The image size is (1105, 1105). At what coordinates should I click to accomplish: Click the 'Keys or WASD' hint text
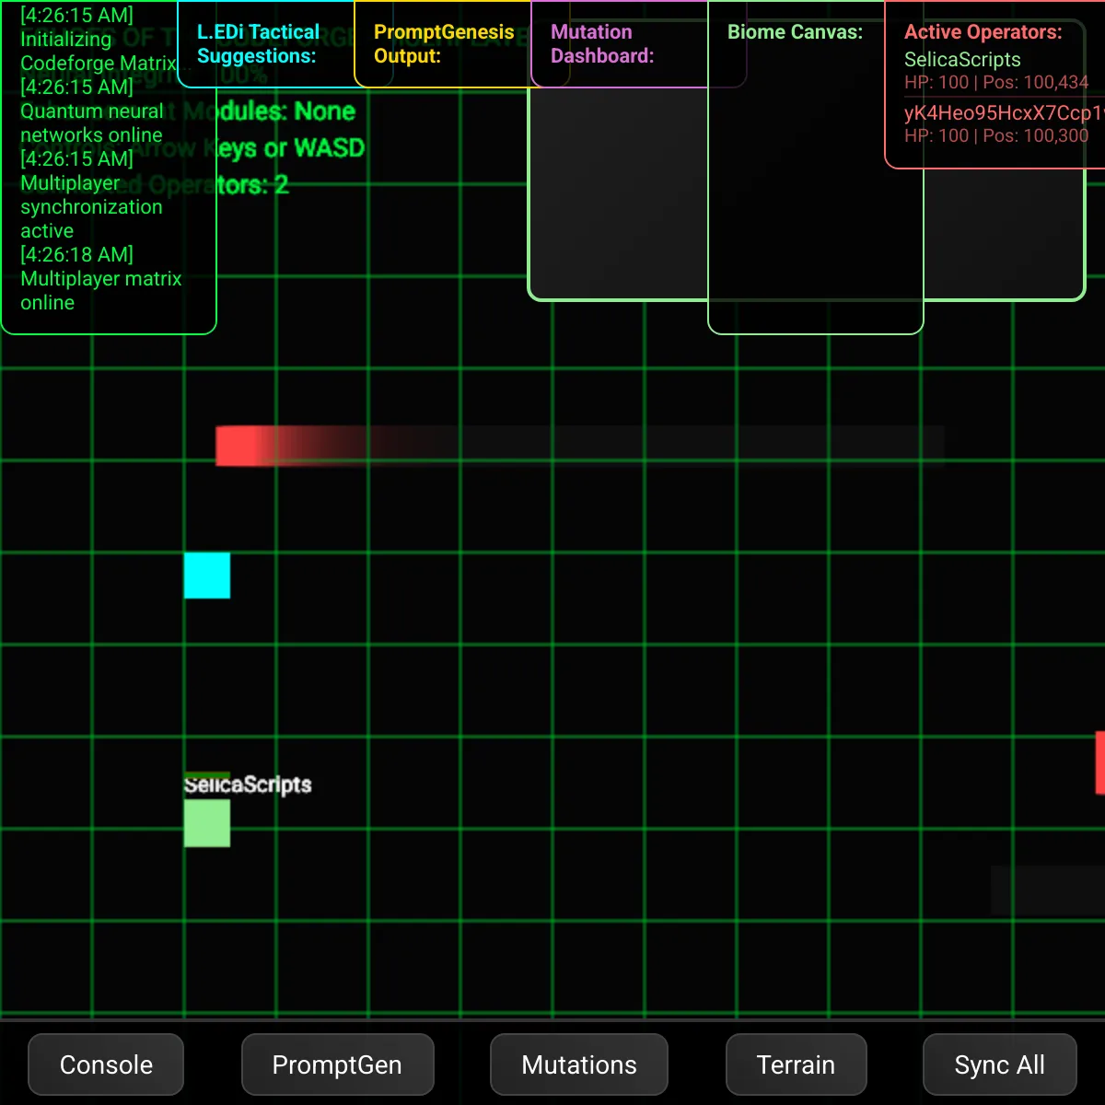click(x=290, y=148)
